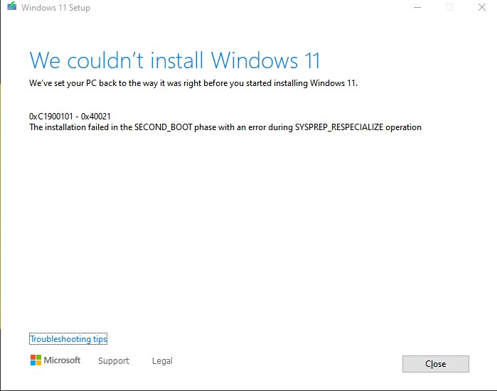Screen dimensions: 497x391
Task: Open the Legal link
Action: pos(162,361)
